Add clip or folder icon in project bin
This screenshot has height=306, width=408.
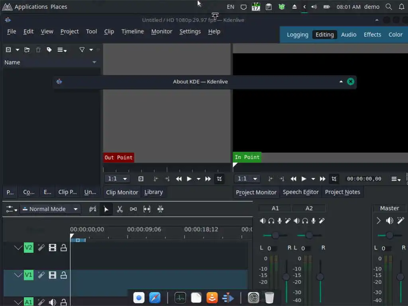tap(8, 50)
